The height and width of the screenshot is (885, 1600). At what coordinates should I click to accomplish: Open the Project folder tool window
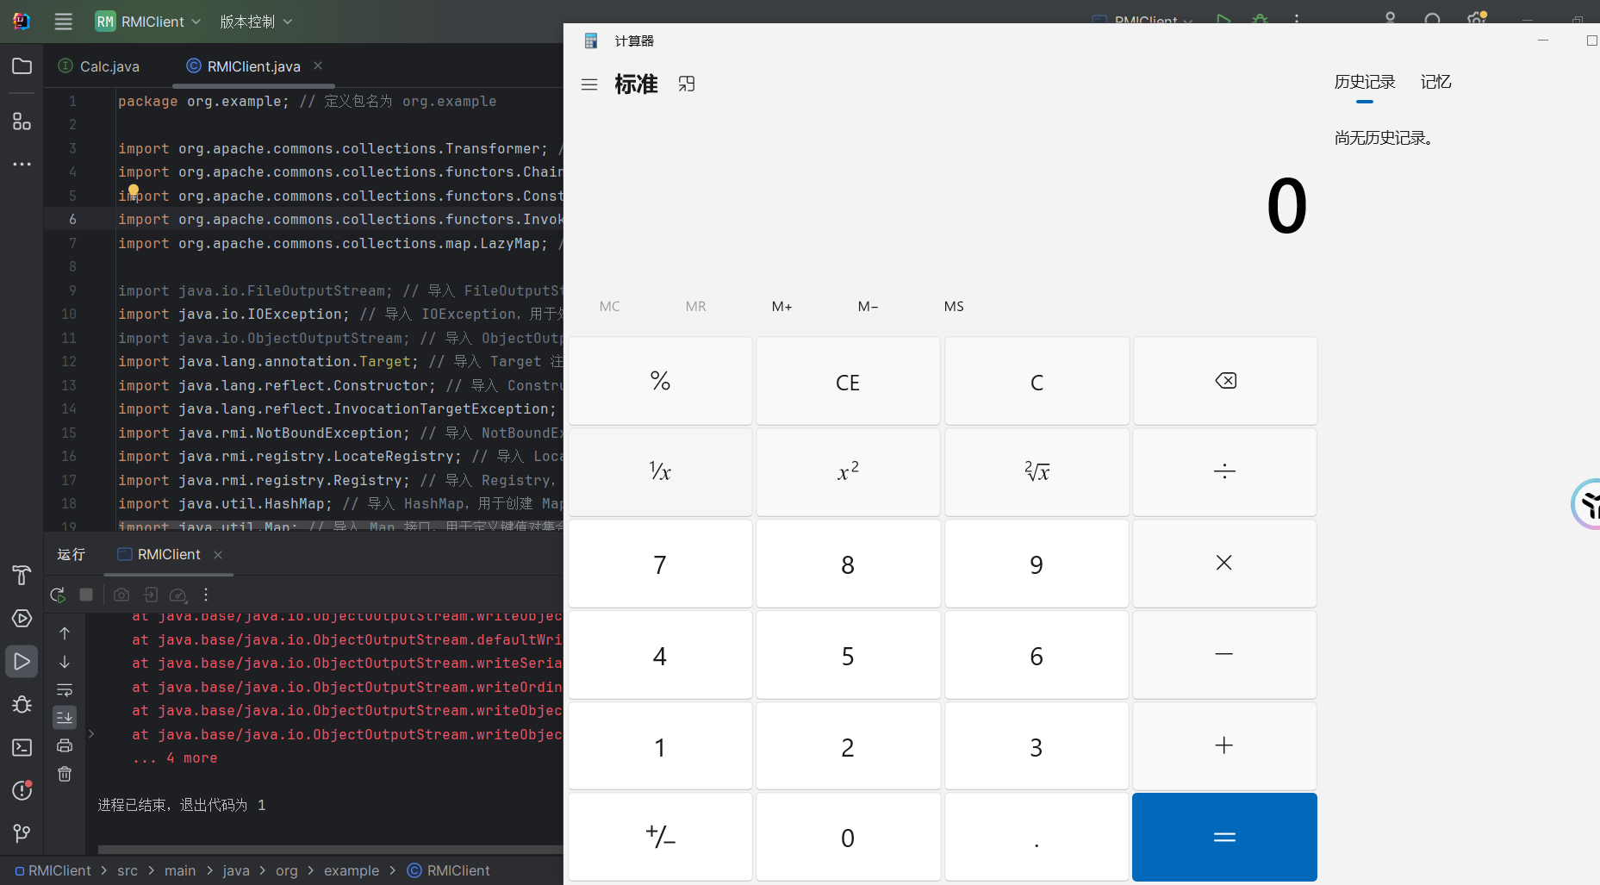[x=22, y=66]
